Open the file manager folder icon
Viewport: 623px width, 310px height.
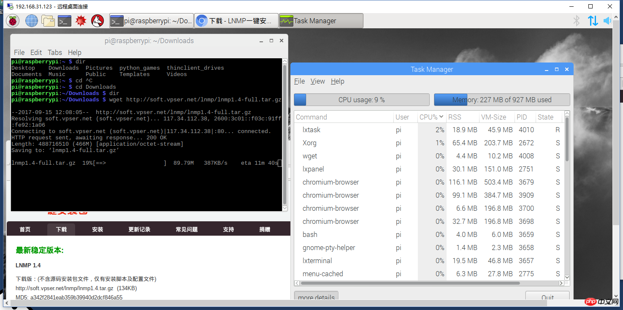48,21
